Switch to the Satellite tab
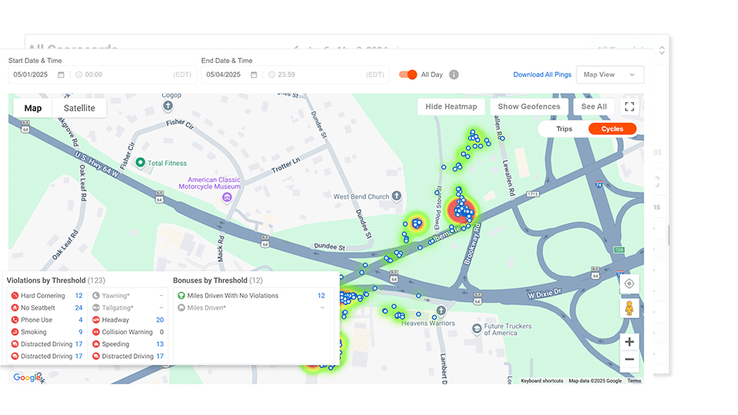 (79, 108)
